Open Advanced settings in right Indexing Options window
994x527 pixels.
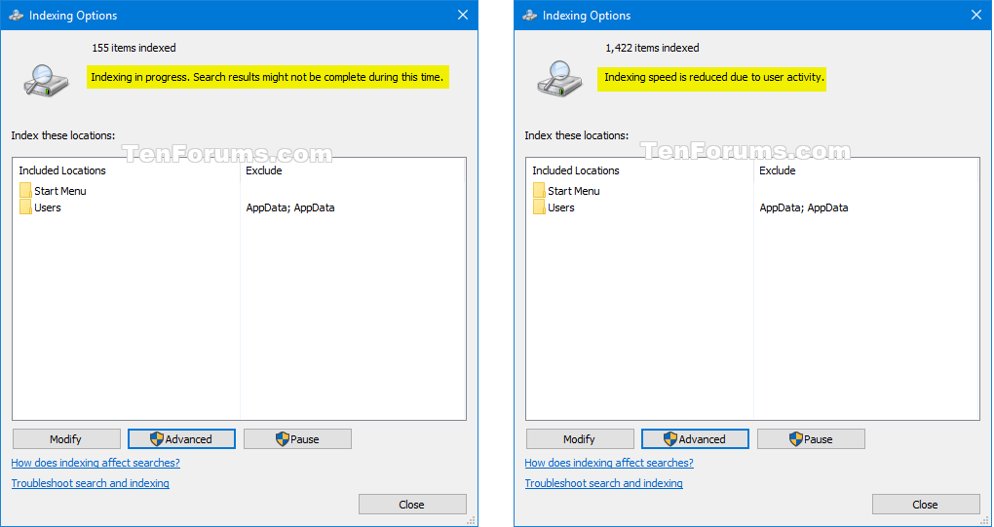[695, 439]
